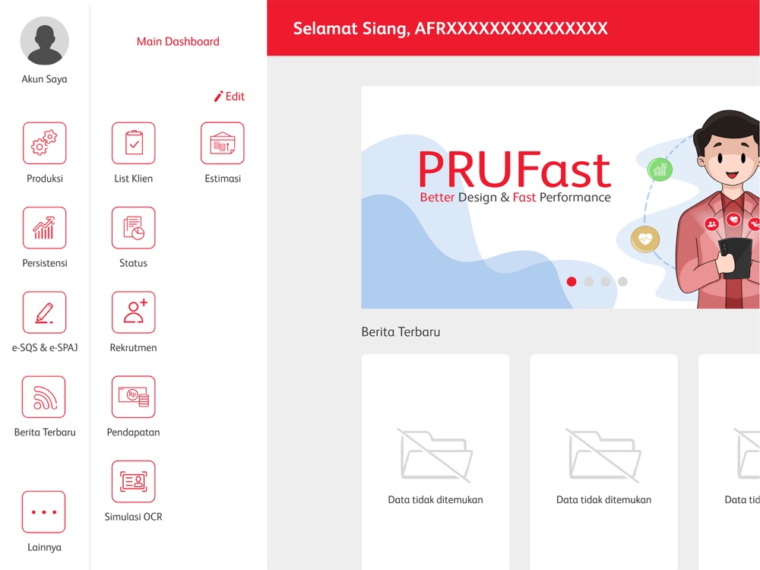Open the Status report icon
Image resolution: width=760 pixels, height=570 pixels.
[x=133, y=228]
